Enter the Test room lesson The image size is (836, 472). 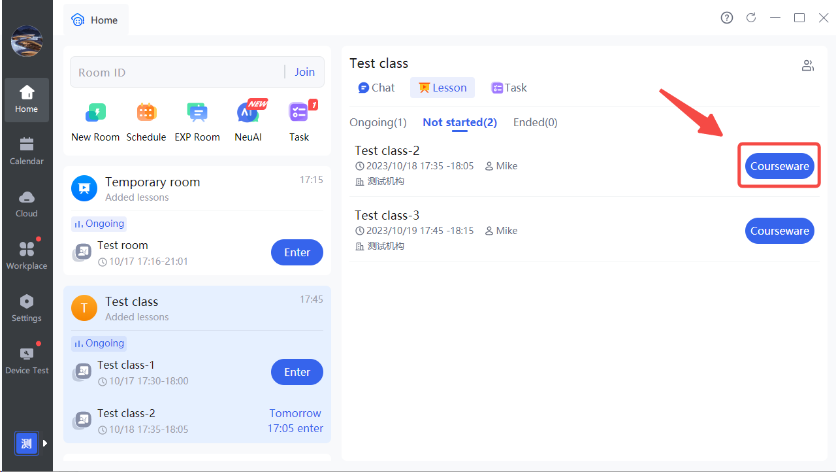(297, 252)
